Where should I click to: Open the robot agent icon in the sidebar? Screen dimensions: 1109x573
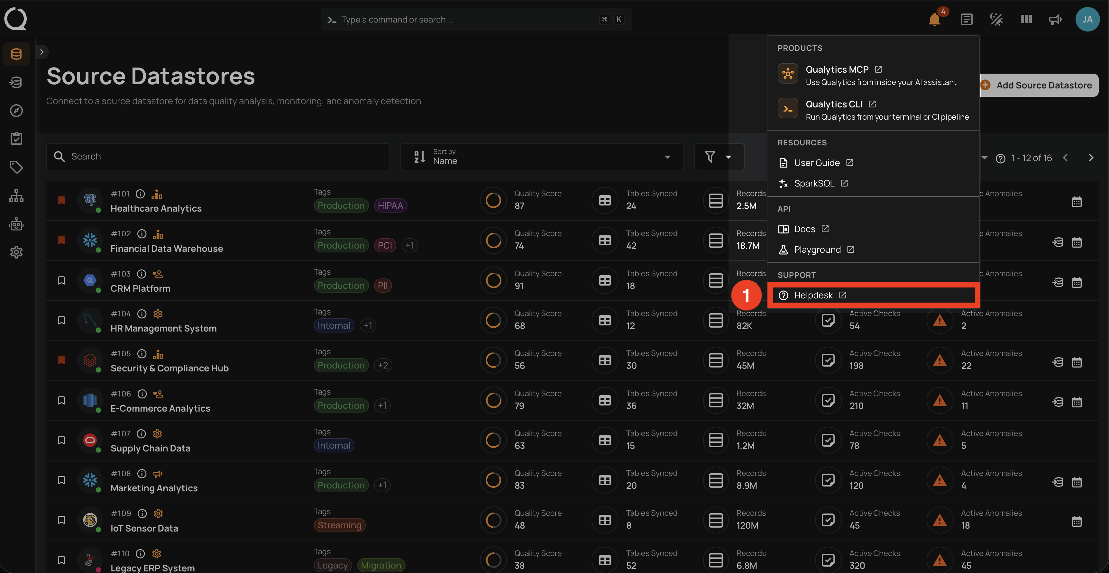click(16, 224)
